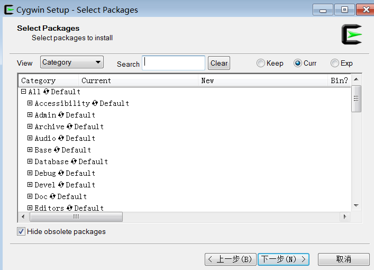The width and height of the screenshot is (374, 270).
Task: Click the cycle icon beside Database
Action: coord(74,161)
